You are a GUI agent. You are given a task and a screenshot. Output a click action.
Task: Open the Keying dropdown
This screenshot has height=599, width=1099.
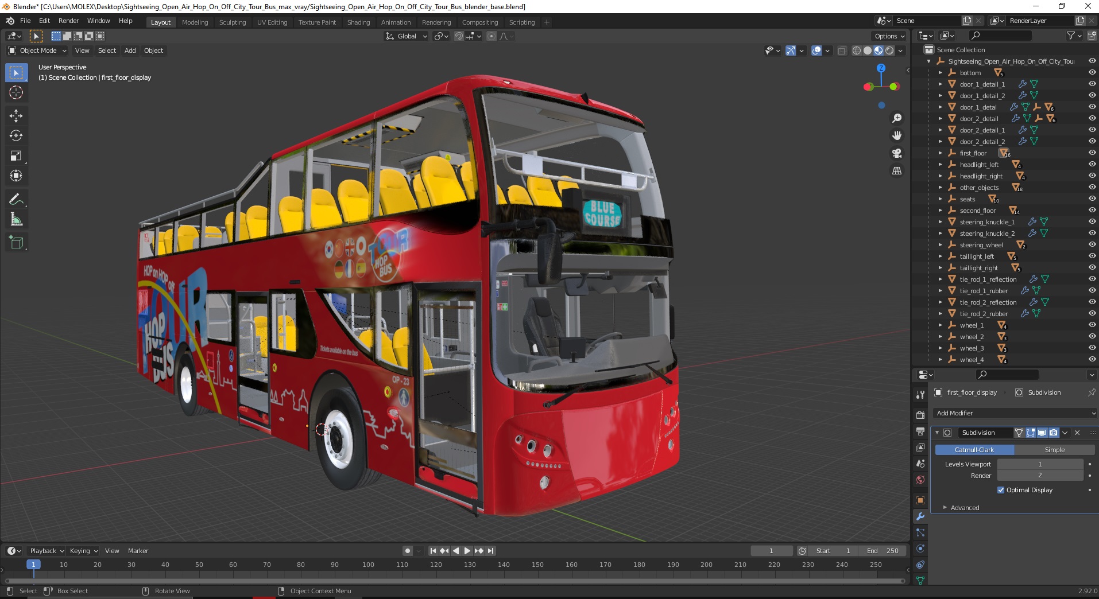83,551
